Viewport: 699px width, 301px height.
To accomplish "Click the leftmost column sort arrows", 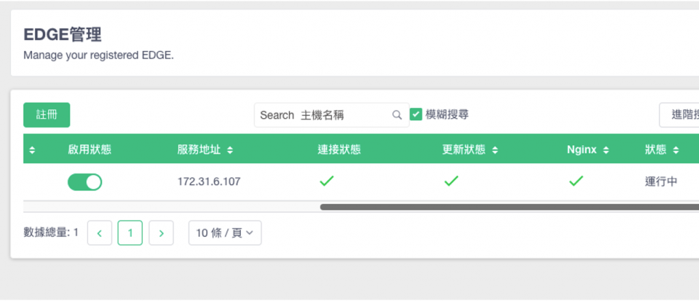I will pos(32,150).
